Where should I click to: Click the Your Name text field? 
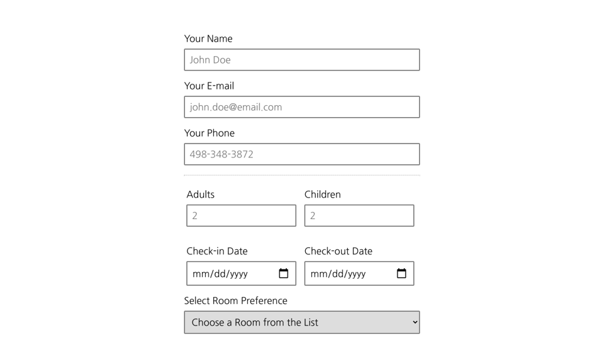301,60
